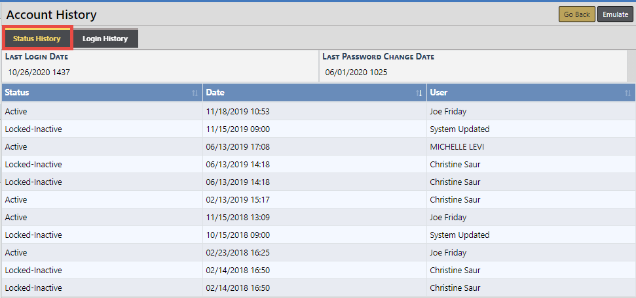Click the Account History page title
Screen dimensions: 636x298
pos(52,14)
